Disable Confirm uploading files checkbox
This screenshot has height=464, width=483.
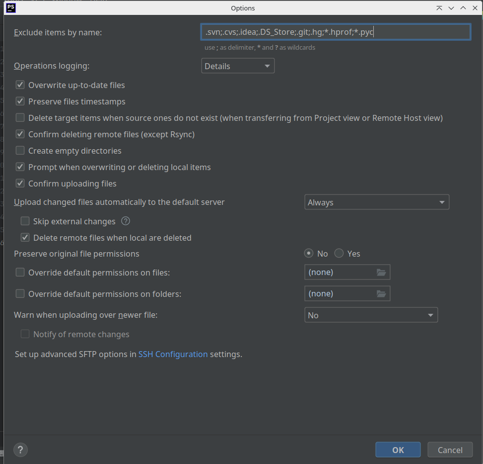click(20, 184)
